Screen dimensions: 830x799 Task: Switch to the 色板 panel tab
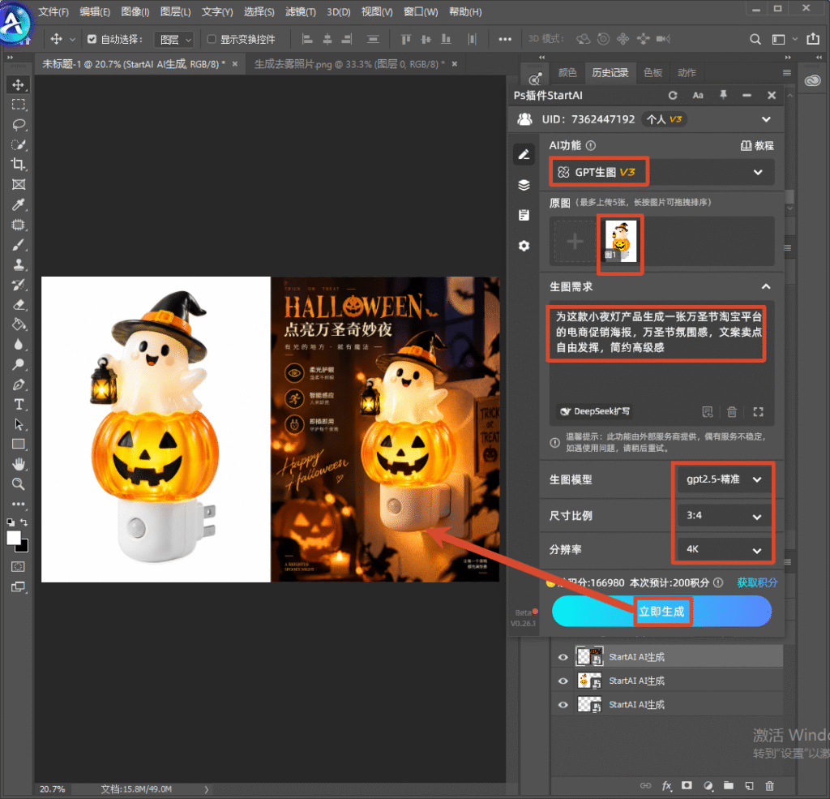coord(652,72)
